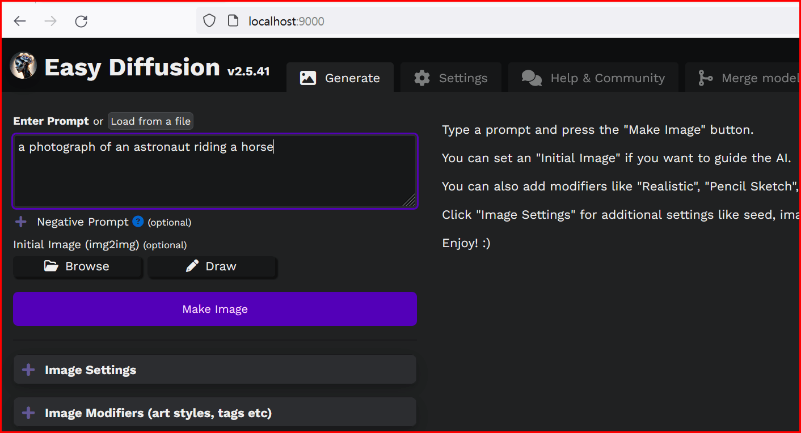Open the Help & Community tab
Screen dimensions: 801x433
tap(593, 78)
